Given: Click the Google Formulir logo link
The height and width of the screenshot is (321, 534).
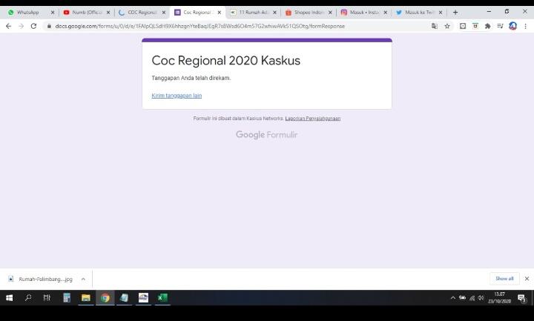Looking at the screenshot, I should (267, 135).
